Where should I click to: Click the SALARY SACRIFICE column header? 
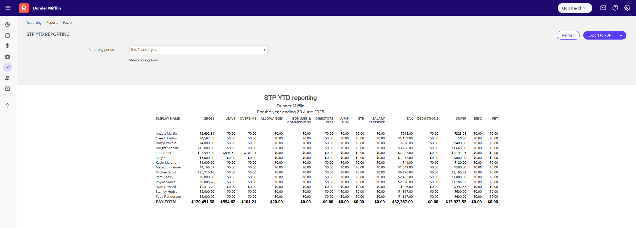[x=377, y=120]
